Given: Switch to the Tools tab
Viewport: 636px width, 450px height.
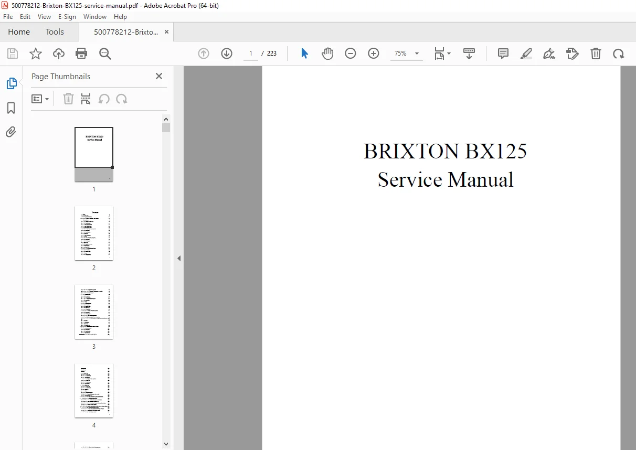Looking at the screenshot, I should click(x=55, y=32).
